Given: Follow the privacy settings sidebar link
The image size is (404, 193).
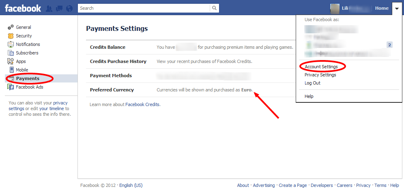Looking at the screenshot, I should [38, 106].
